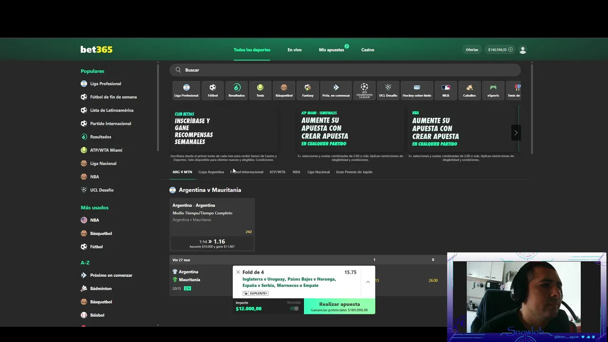Click the 2>1 live badge

187,288
